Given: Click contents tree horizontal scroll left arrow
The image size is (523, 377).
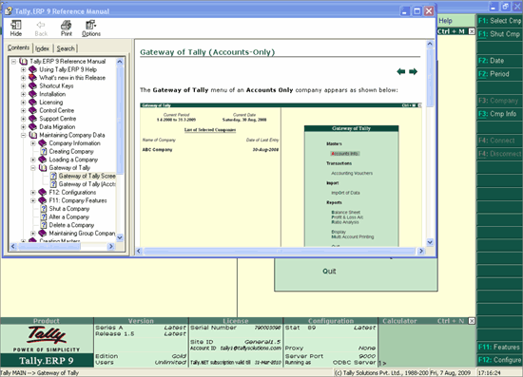Looking at the screenshot, I should 13,247.
